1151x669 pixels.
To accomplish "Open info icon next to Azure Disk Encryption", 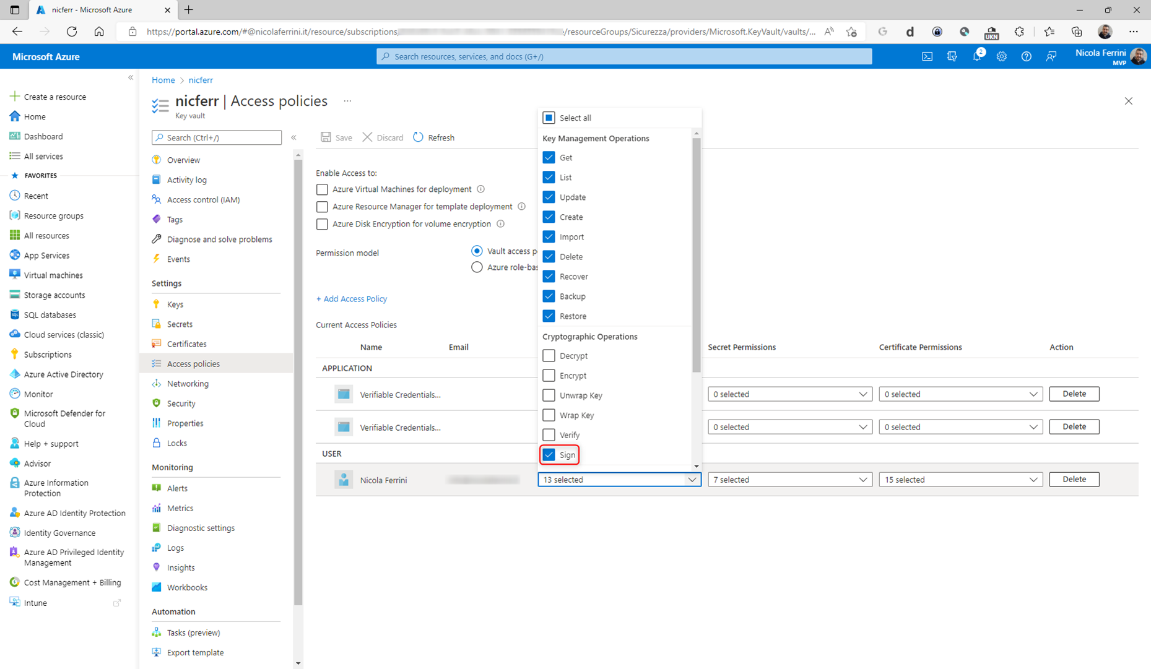I will [x=500, y=224].
